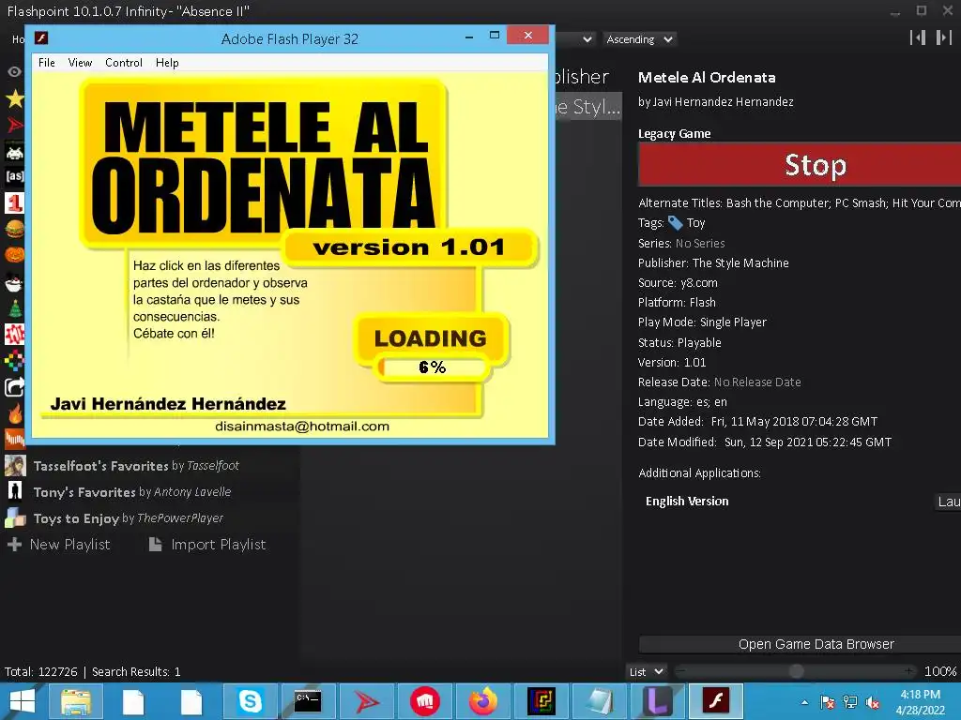Open the List layout dropdown
961x720 pixels.
tap(647, 671)
